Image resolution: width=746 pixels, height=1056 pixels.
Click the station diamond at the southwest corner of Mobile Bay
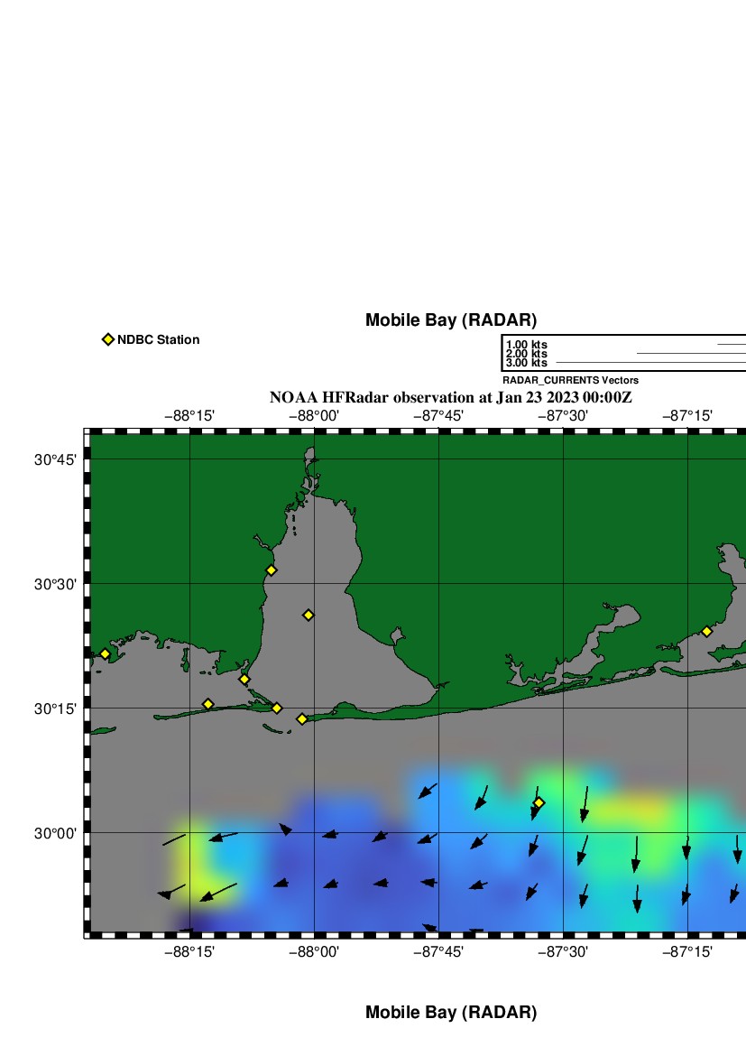pos(244,679)
